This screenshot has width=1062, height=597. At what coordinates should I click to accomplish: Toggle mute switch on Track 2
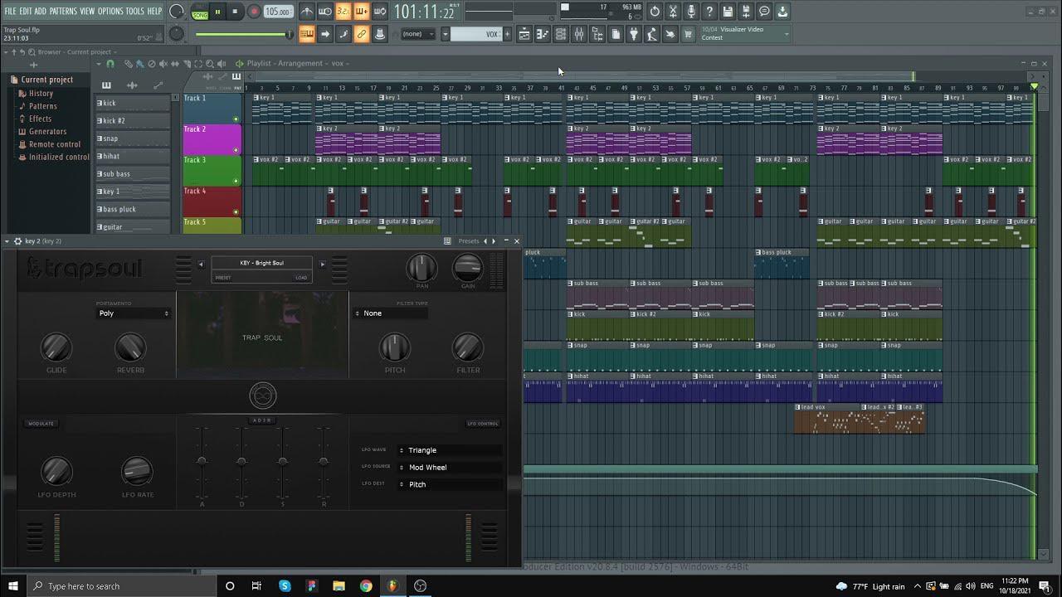click(x=236, y=150)
